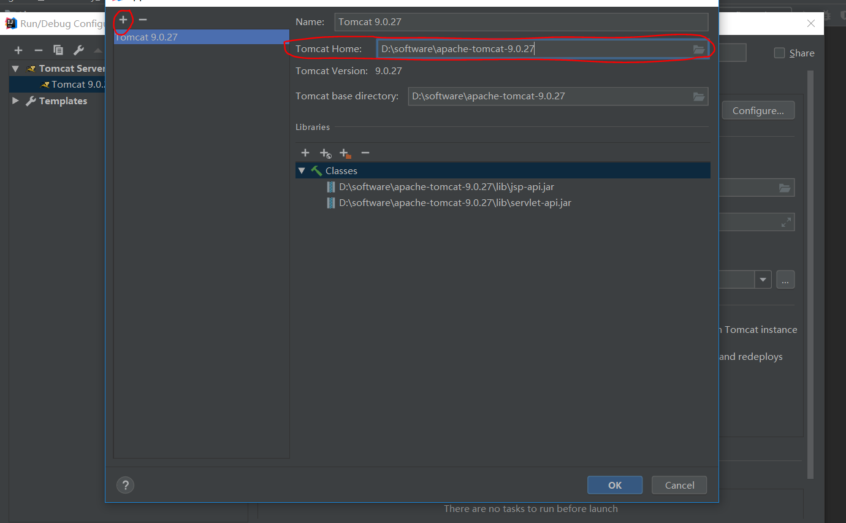
Task: Add new configuration in Run/Debug window
Action: click(18, 50)
